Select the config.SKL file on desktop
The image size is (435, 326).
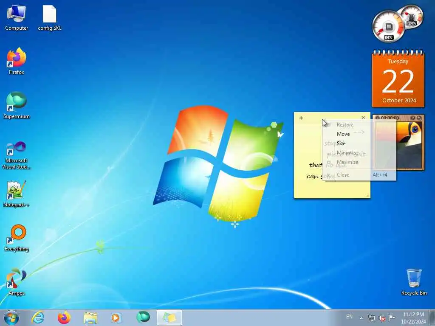click(x=49, y=18)
